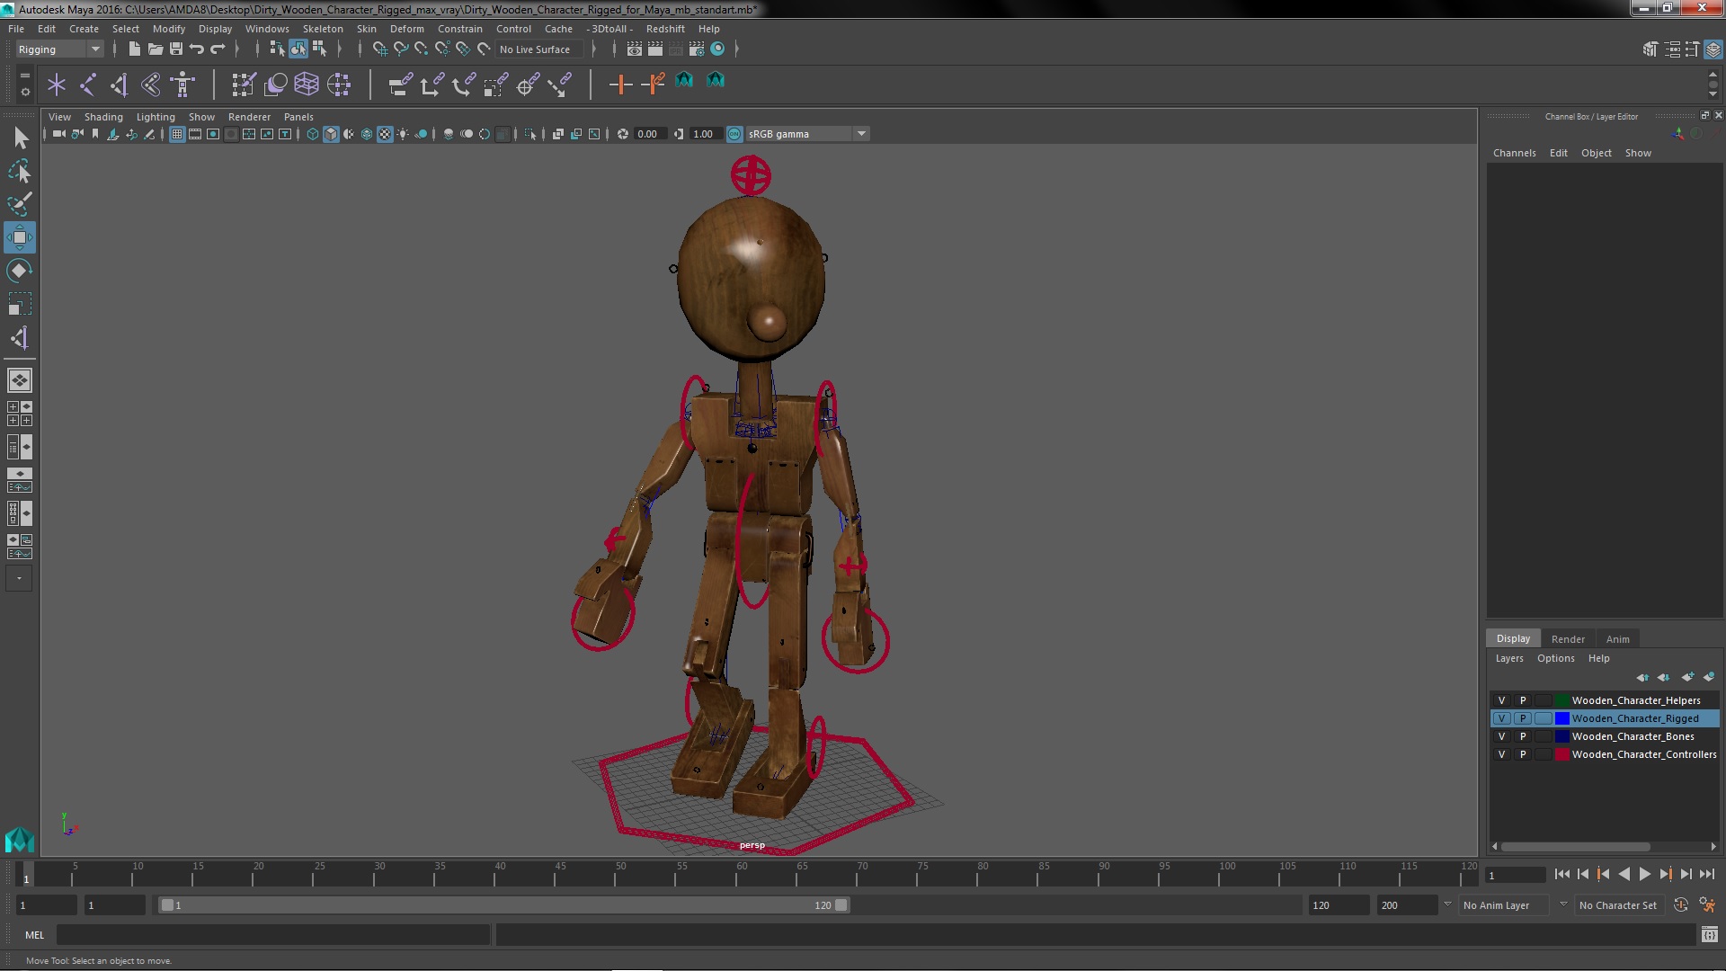
Task: Click the No Live Surface field
Action: coord(536,49)
